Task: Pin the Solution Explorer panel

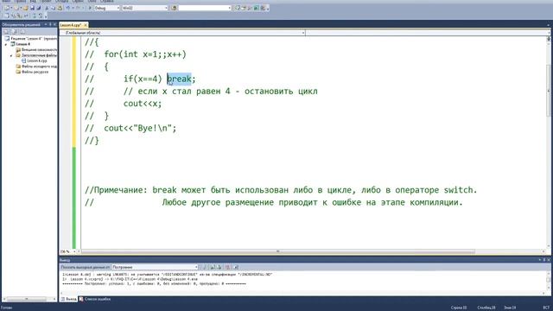Action: click(x=50, y=25)
